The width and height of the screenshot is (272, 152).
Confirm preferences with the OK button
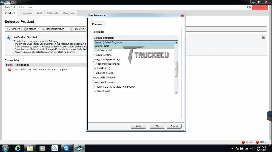pyautogui.click(x=157, y=127)
